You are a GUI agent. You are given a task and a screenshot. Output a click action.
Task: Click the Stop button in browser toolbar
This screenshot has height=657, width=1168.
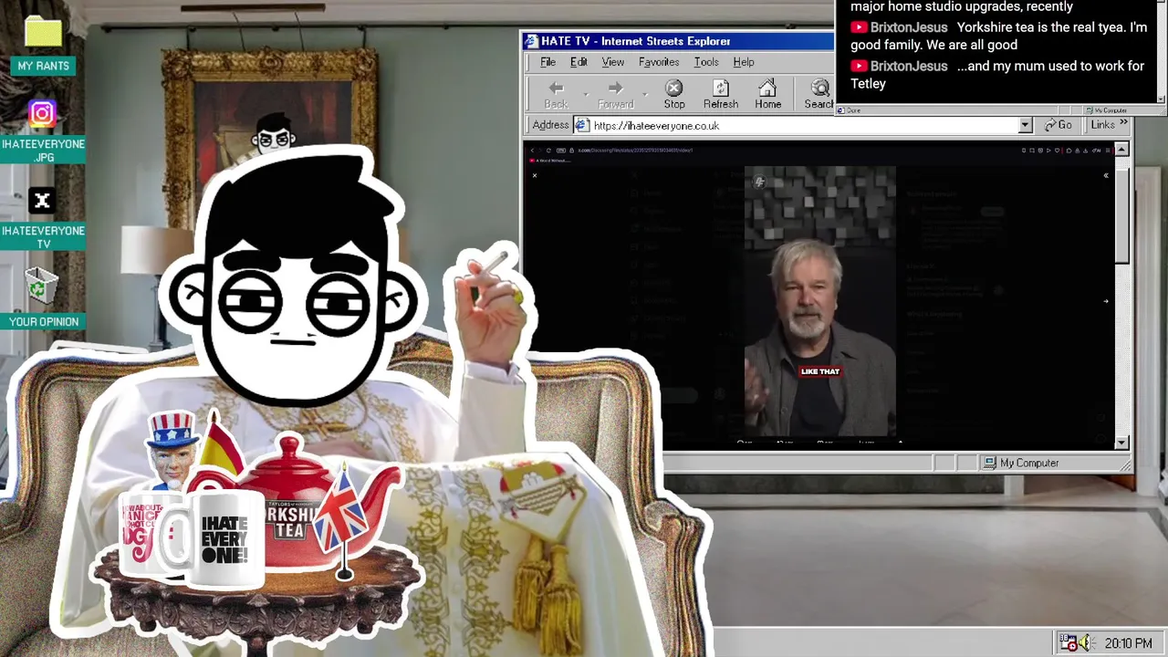(674, 94)
